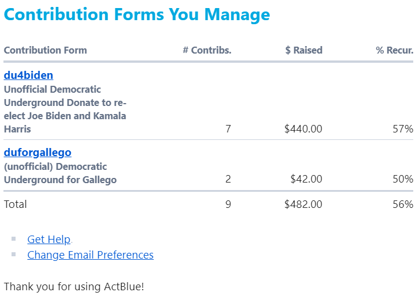The image size is (419, 296).
Task: Click the $440.00 raised amount
Action: tap(303, 129)
